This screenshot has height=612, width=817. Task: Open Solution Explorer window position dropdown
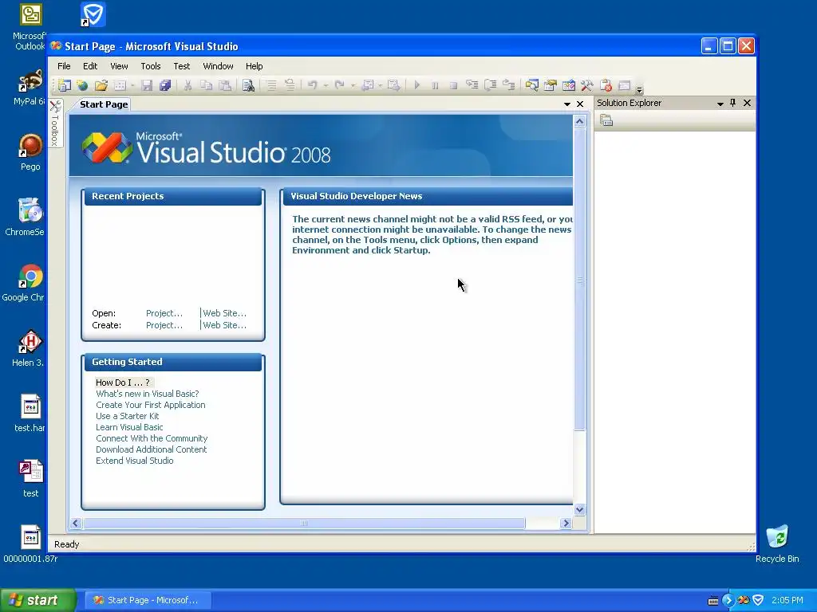(x=720, y=104)
